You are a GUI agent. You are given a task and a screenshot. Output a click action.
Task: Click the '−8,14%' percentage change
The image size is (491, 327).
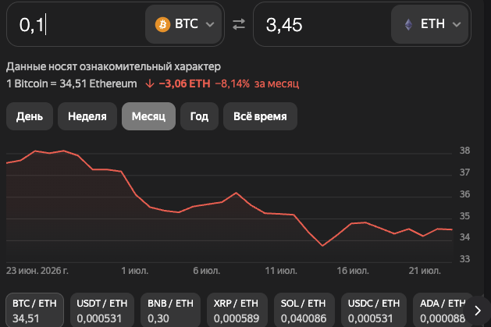click(232, 84)
